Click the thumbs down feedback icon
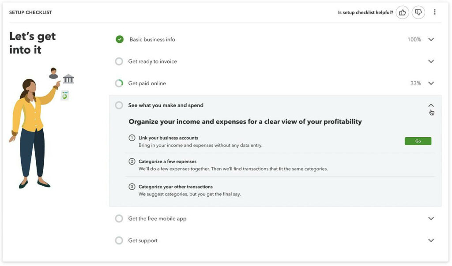Image resolution: width=452 pixels, height=266 pixels. coord(418,12)
